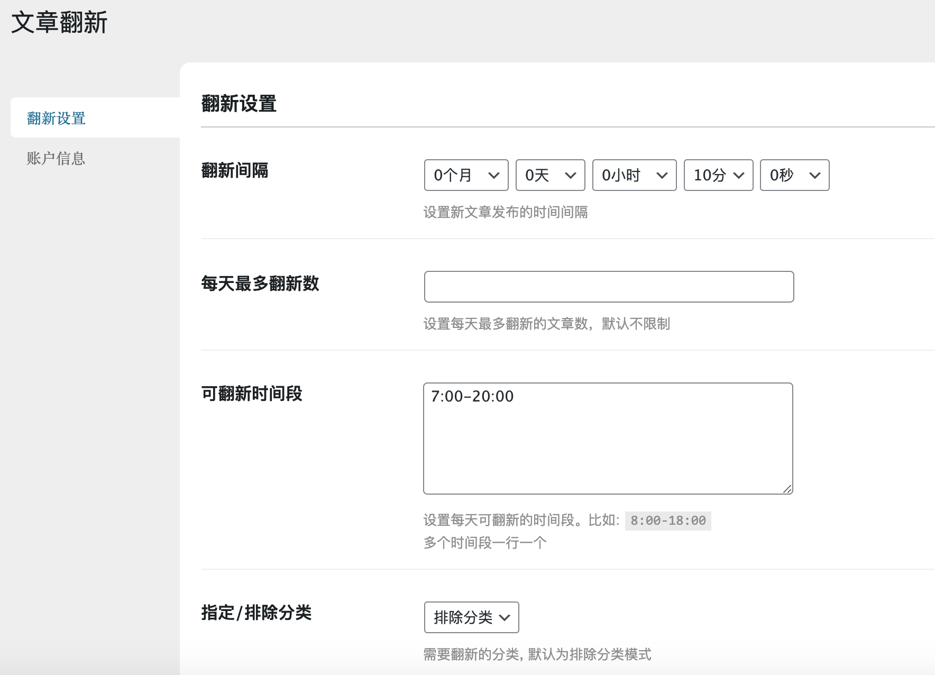
Task: Click the 指定/排除分类 label
Action: [255, 614]
